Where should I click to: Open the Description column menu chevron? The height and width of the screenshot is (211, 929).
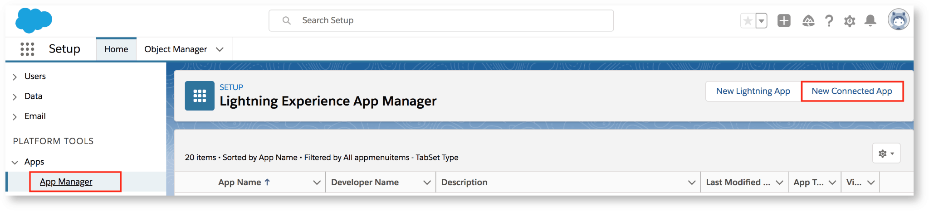tap(692, 182)
